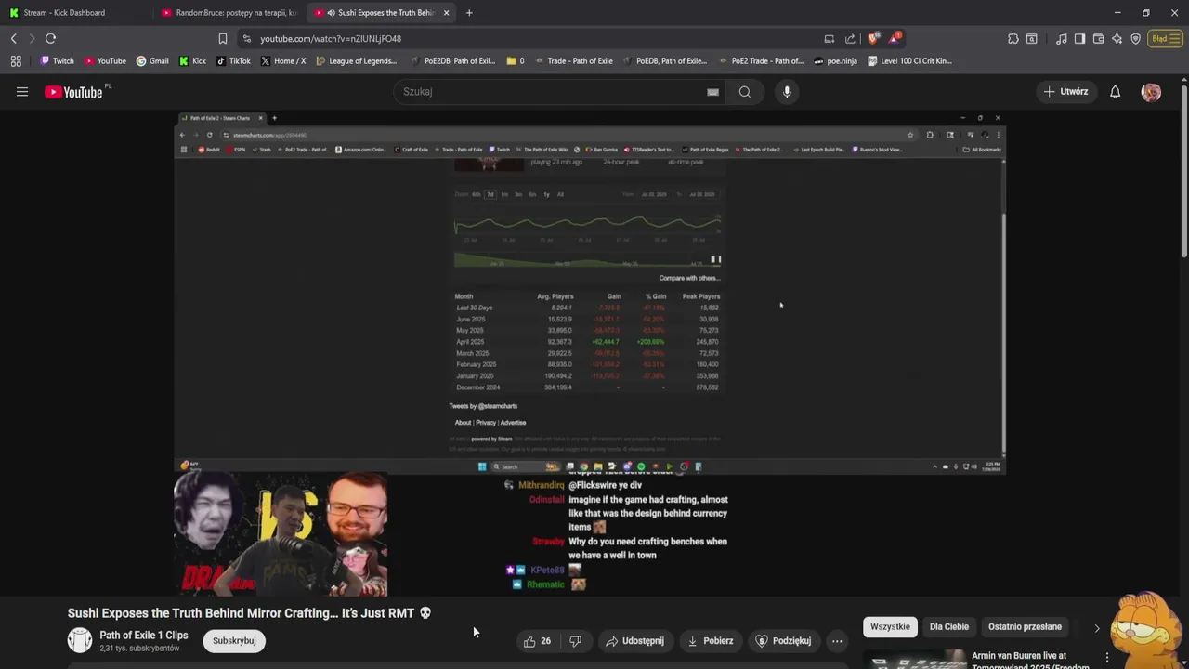Switch to RandomBruce tab

[x=230, y=13]
